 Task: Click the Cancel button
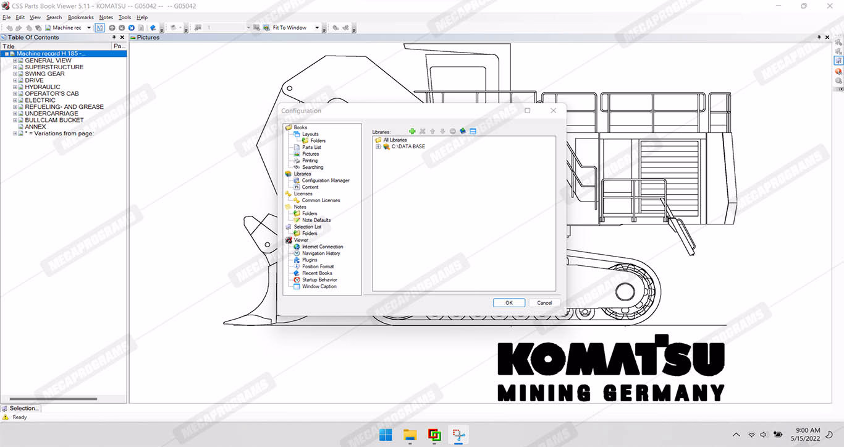tap(544, 303)
